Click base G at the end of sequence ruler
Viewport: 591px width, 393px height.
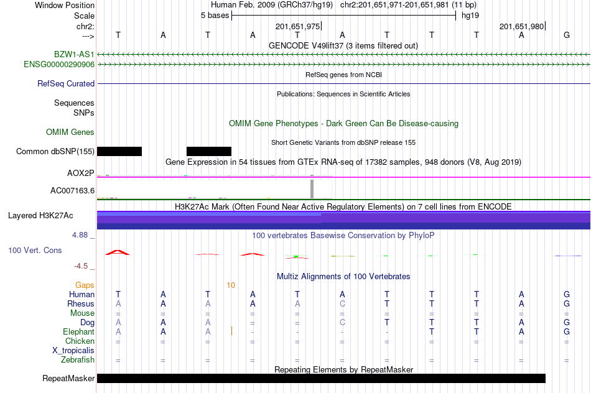tap(567, 35)
